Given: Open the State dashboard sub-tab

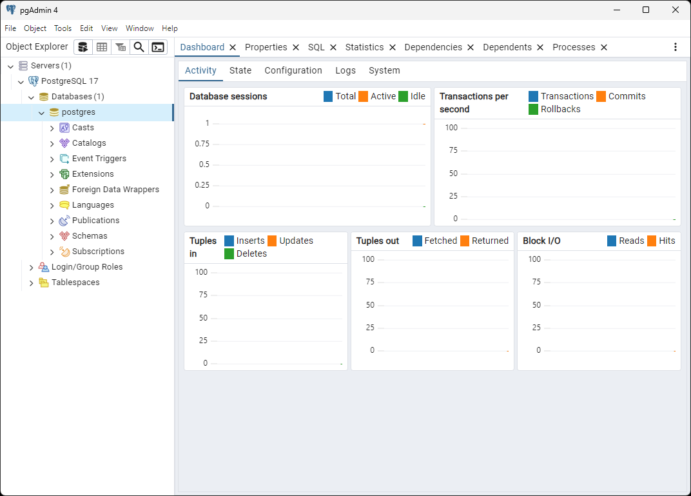Looking at the screenshot, I should click(x=240, y=70).
